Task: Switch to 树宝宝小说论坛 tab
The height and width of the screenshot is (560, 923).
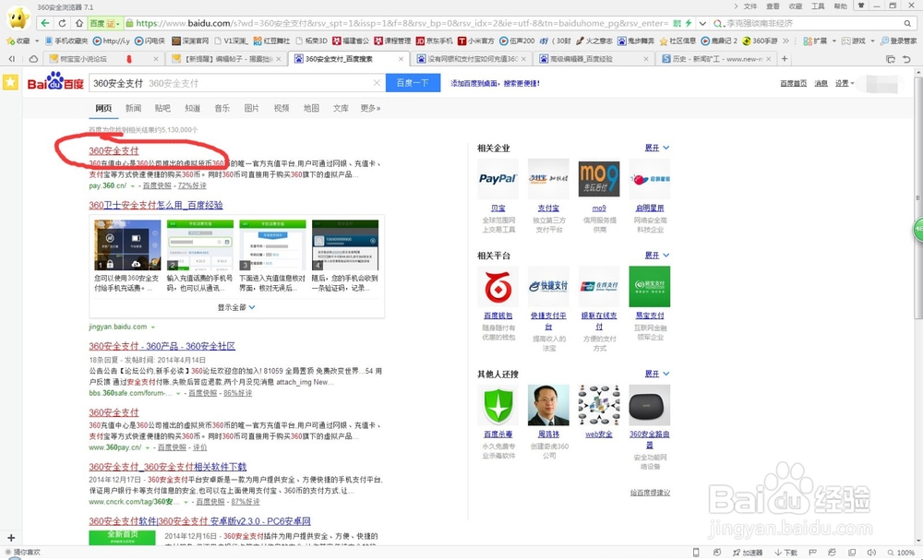Action: point(103,59)
